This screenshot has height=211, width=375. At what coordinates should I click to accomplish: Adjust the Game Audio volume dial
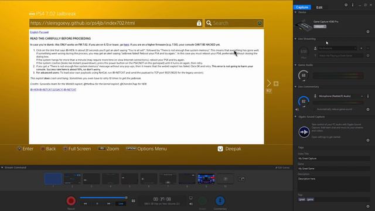tap(304, 76)
